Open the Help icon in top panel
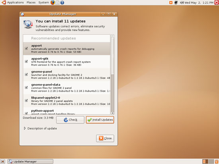The width and height of the screenshot is (219, 164). pos(62,2)
